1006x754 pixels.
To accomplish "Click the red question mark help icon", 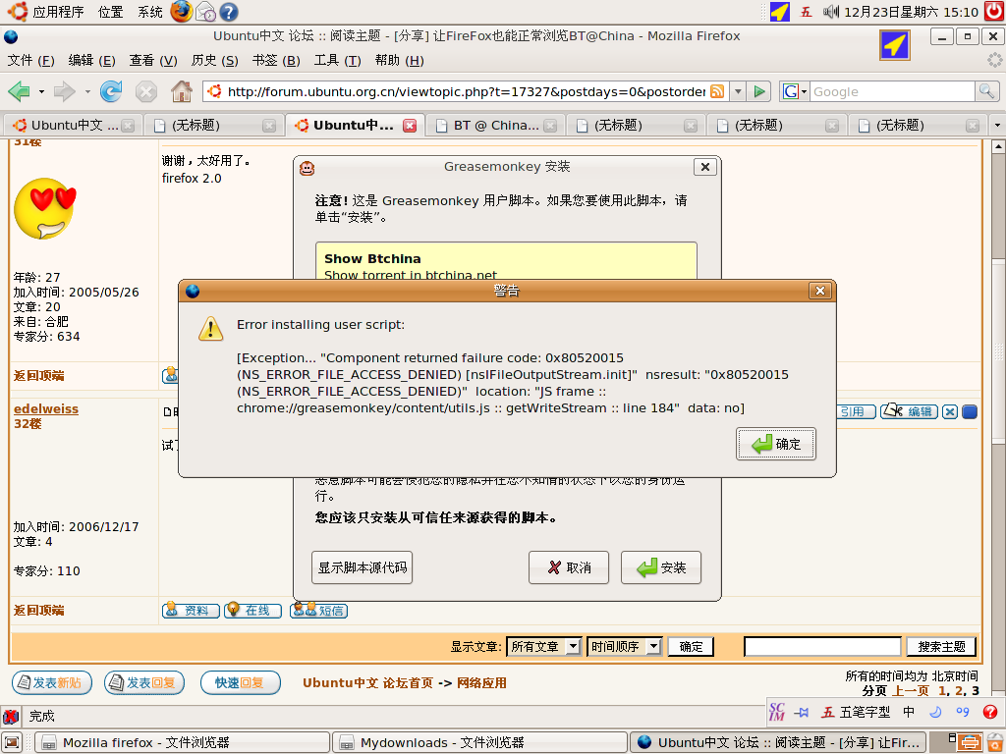I will click(990, 712).
